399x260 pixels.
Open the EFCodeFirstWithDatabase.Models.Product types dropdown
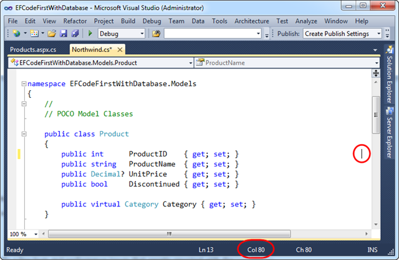[x=101, y=63]
